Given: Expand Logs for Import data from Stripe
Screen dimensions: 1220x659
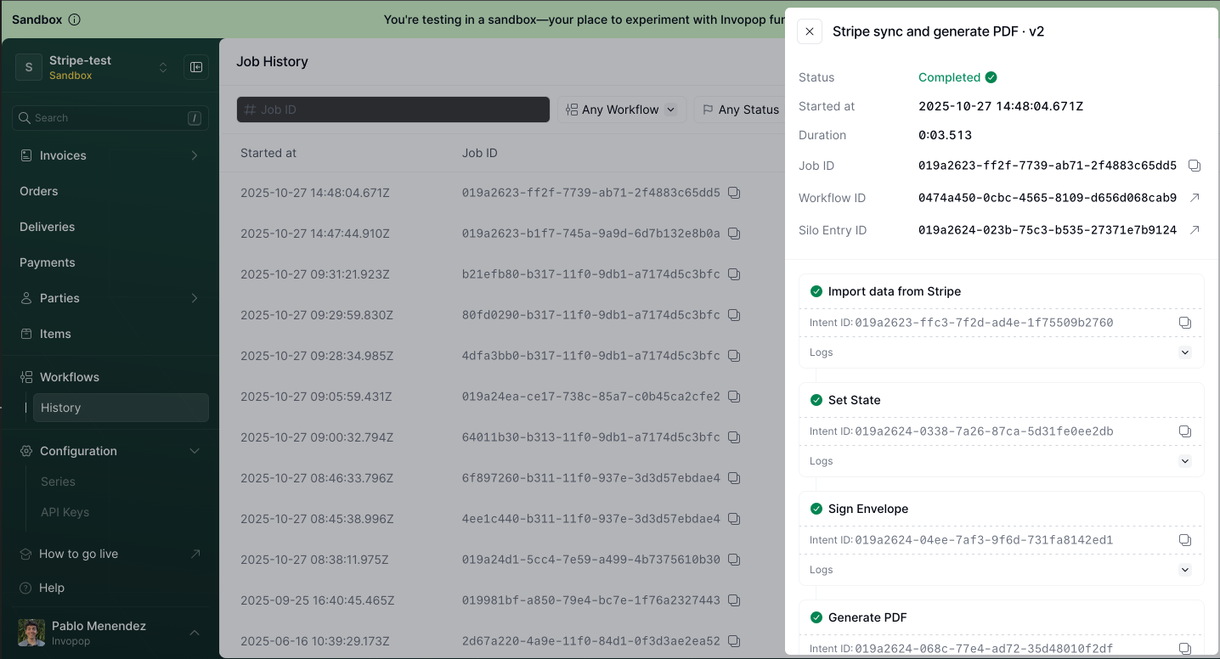Looking at the screenshot, I should pyautogui.click(x=1185, y=352).
